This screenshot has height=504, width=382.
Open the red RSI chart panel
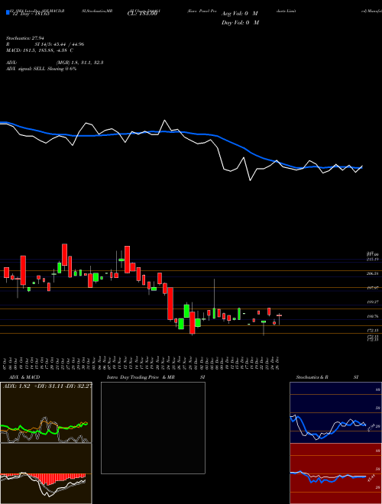coord(335,473)
